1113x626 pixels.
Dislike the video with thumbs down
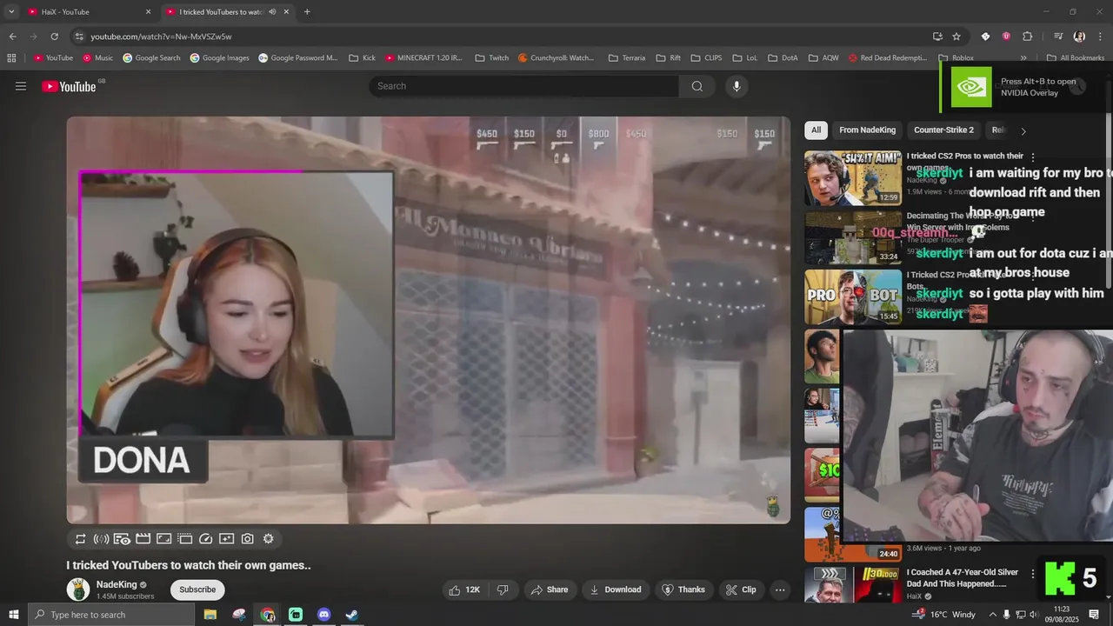(503, 589)
